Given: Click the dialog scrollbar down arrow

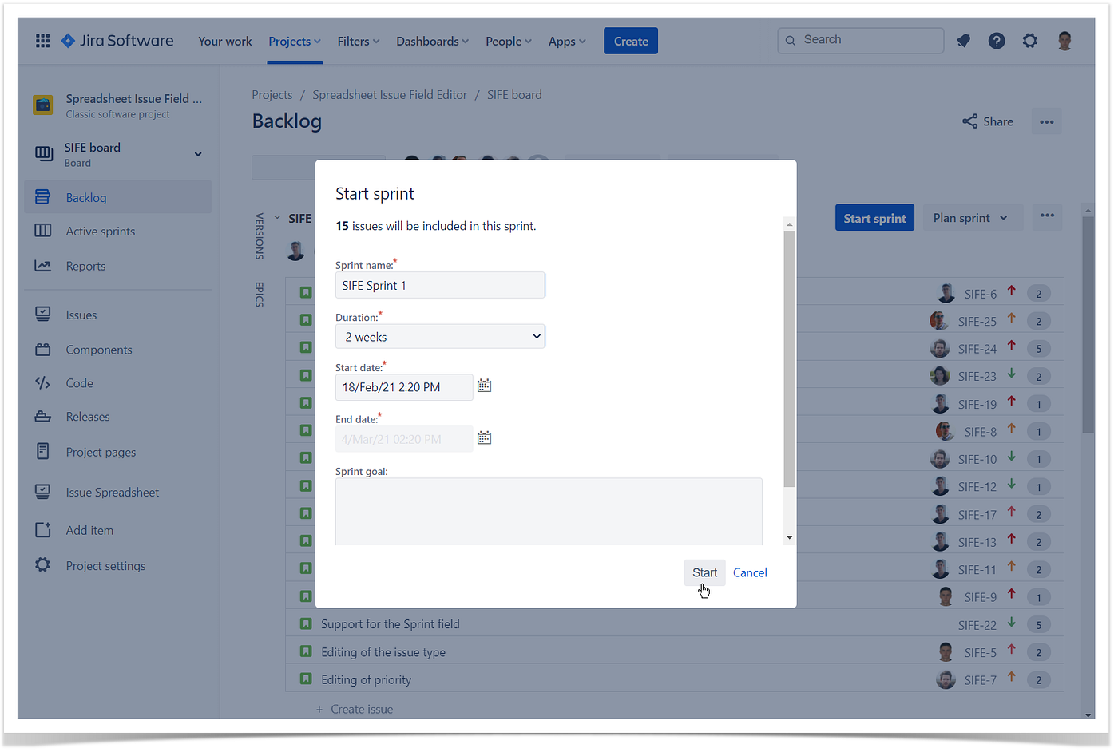Looking at the screenshot, I should [789, 537].
